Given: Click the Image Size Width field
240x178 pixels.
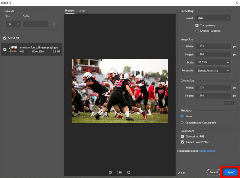Looking at the screenshot, I should [213, 46].
